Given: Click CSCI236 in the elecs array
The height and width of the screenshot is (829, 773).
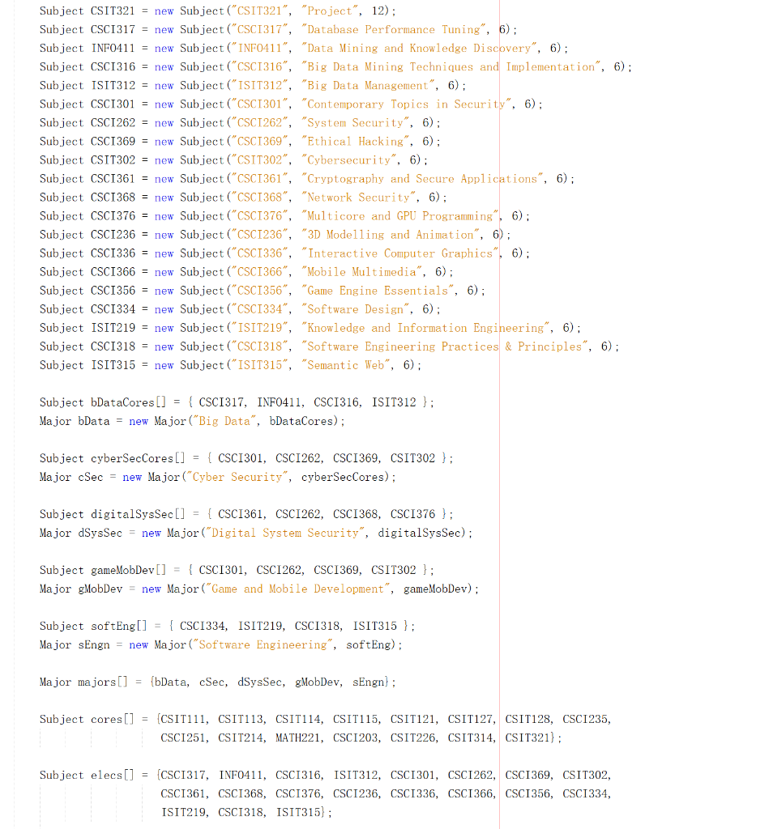Looking at the screenshot, I should 356,794.
